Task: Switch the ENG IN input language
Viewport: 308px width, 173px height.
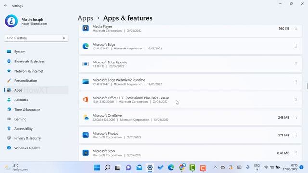Action: pos(257,167)
